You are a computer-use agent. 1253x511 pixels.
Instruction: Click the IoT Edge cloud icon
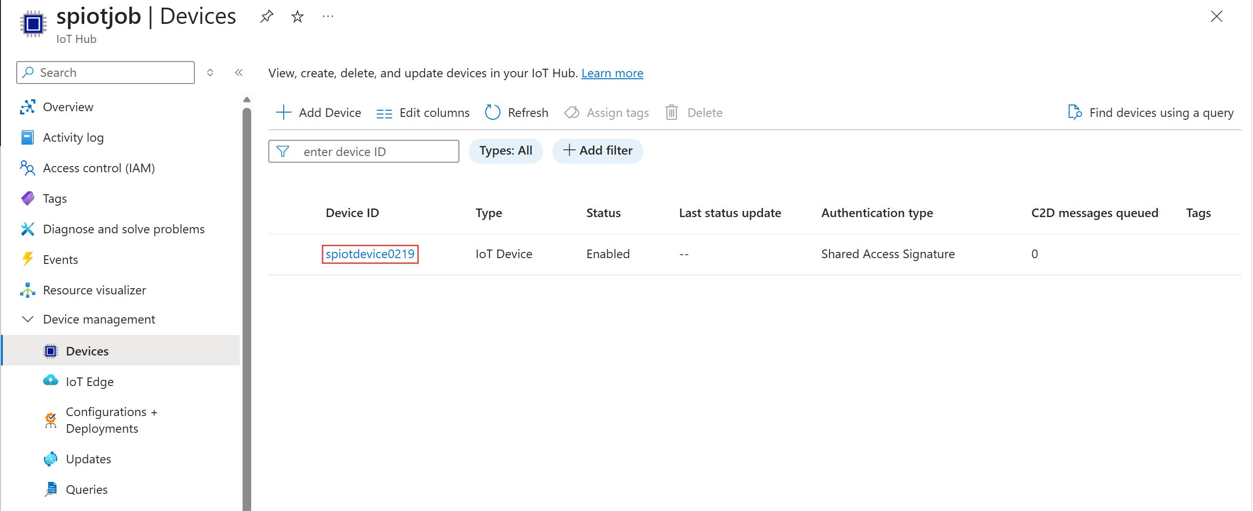click(x=51, y=381)
